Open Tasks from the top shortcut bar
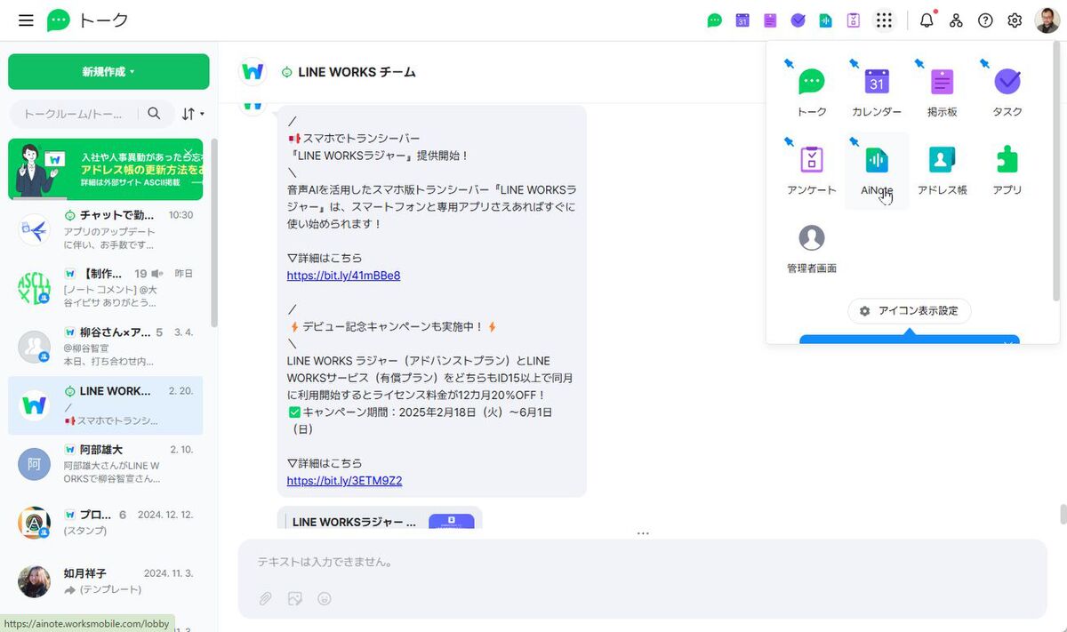Screen dimensions: 1067x632 point(798,20)
